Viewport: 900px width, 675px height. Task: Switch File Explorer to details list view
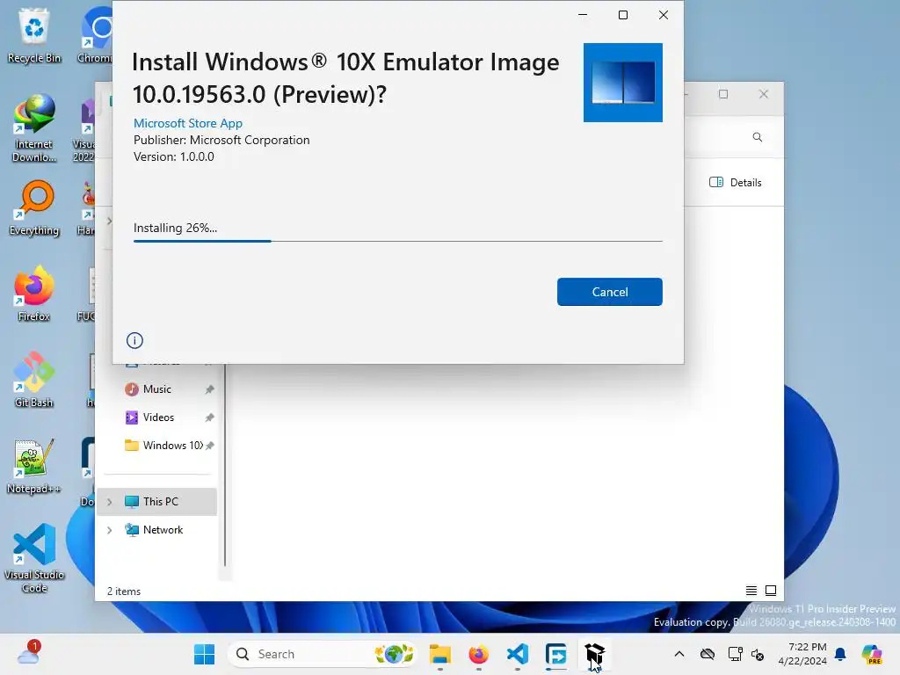point(751,591)
